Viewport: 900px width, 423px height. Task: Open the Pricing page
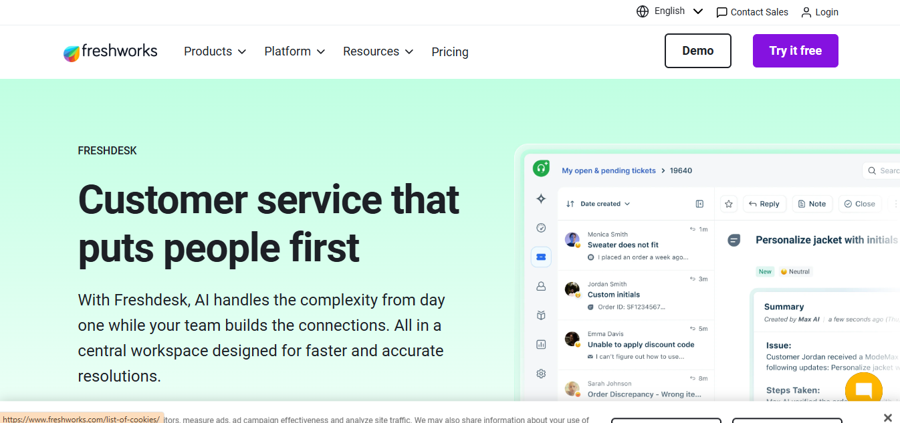(450, 52)
